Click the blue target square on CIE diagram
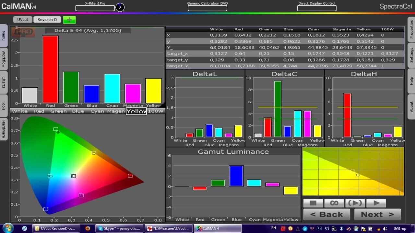This screenshot has width=415, height=233. tap(46, 209)
